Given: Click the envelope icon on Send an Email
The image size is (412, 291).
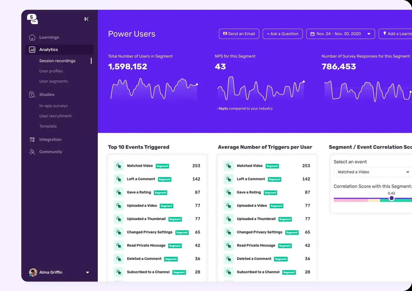Looking at the screenshot, I should click(x=225, y=33).
